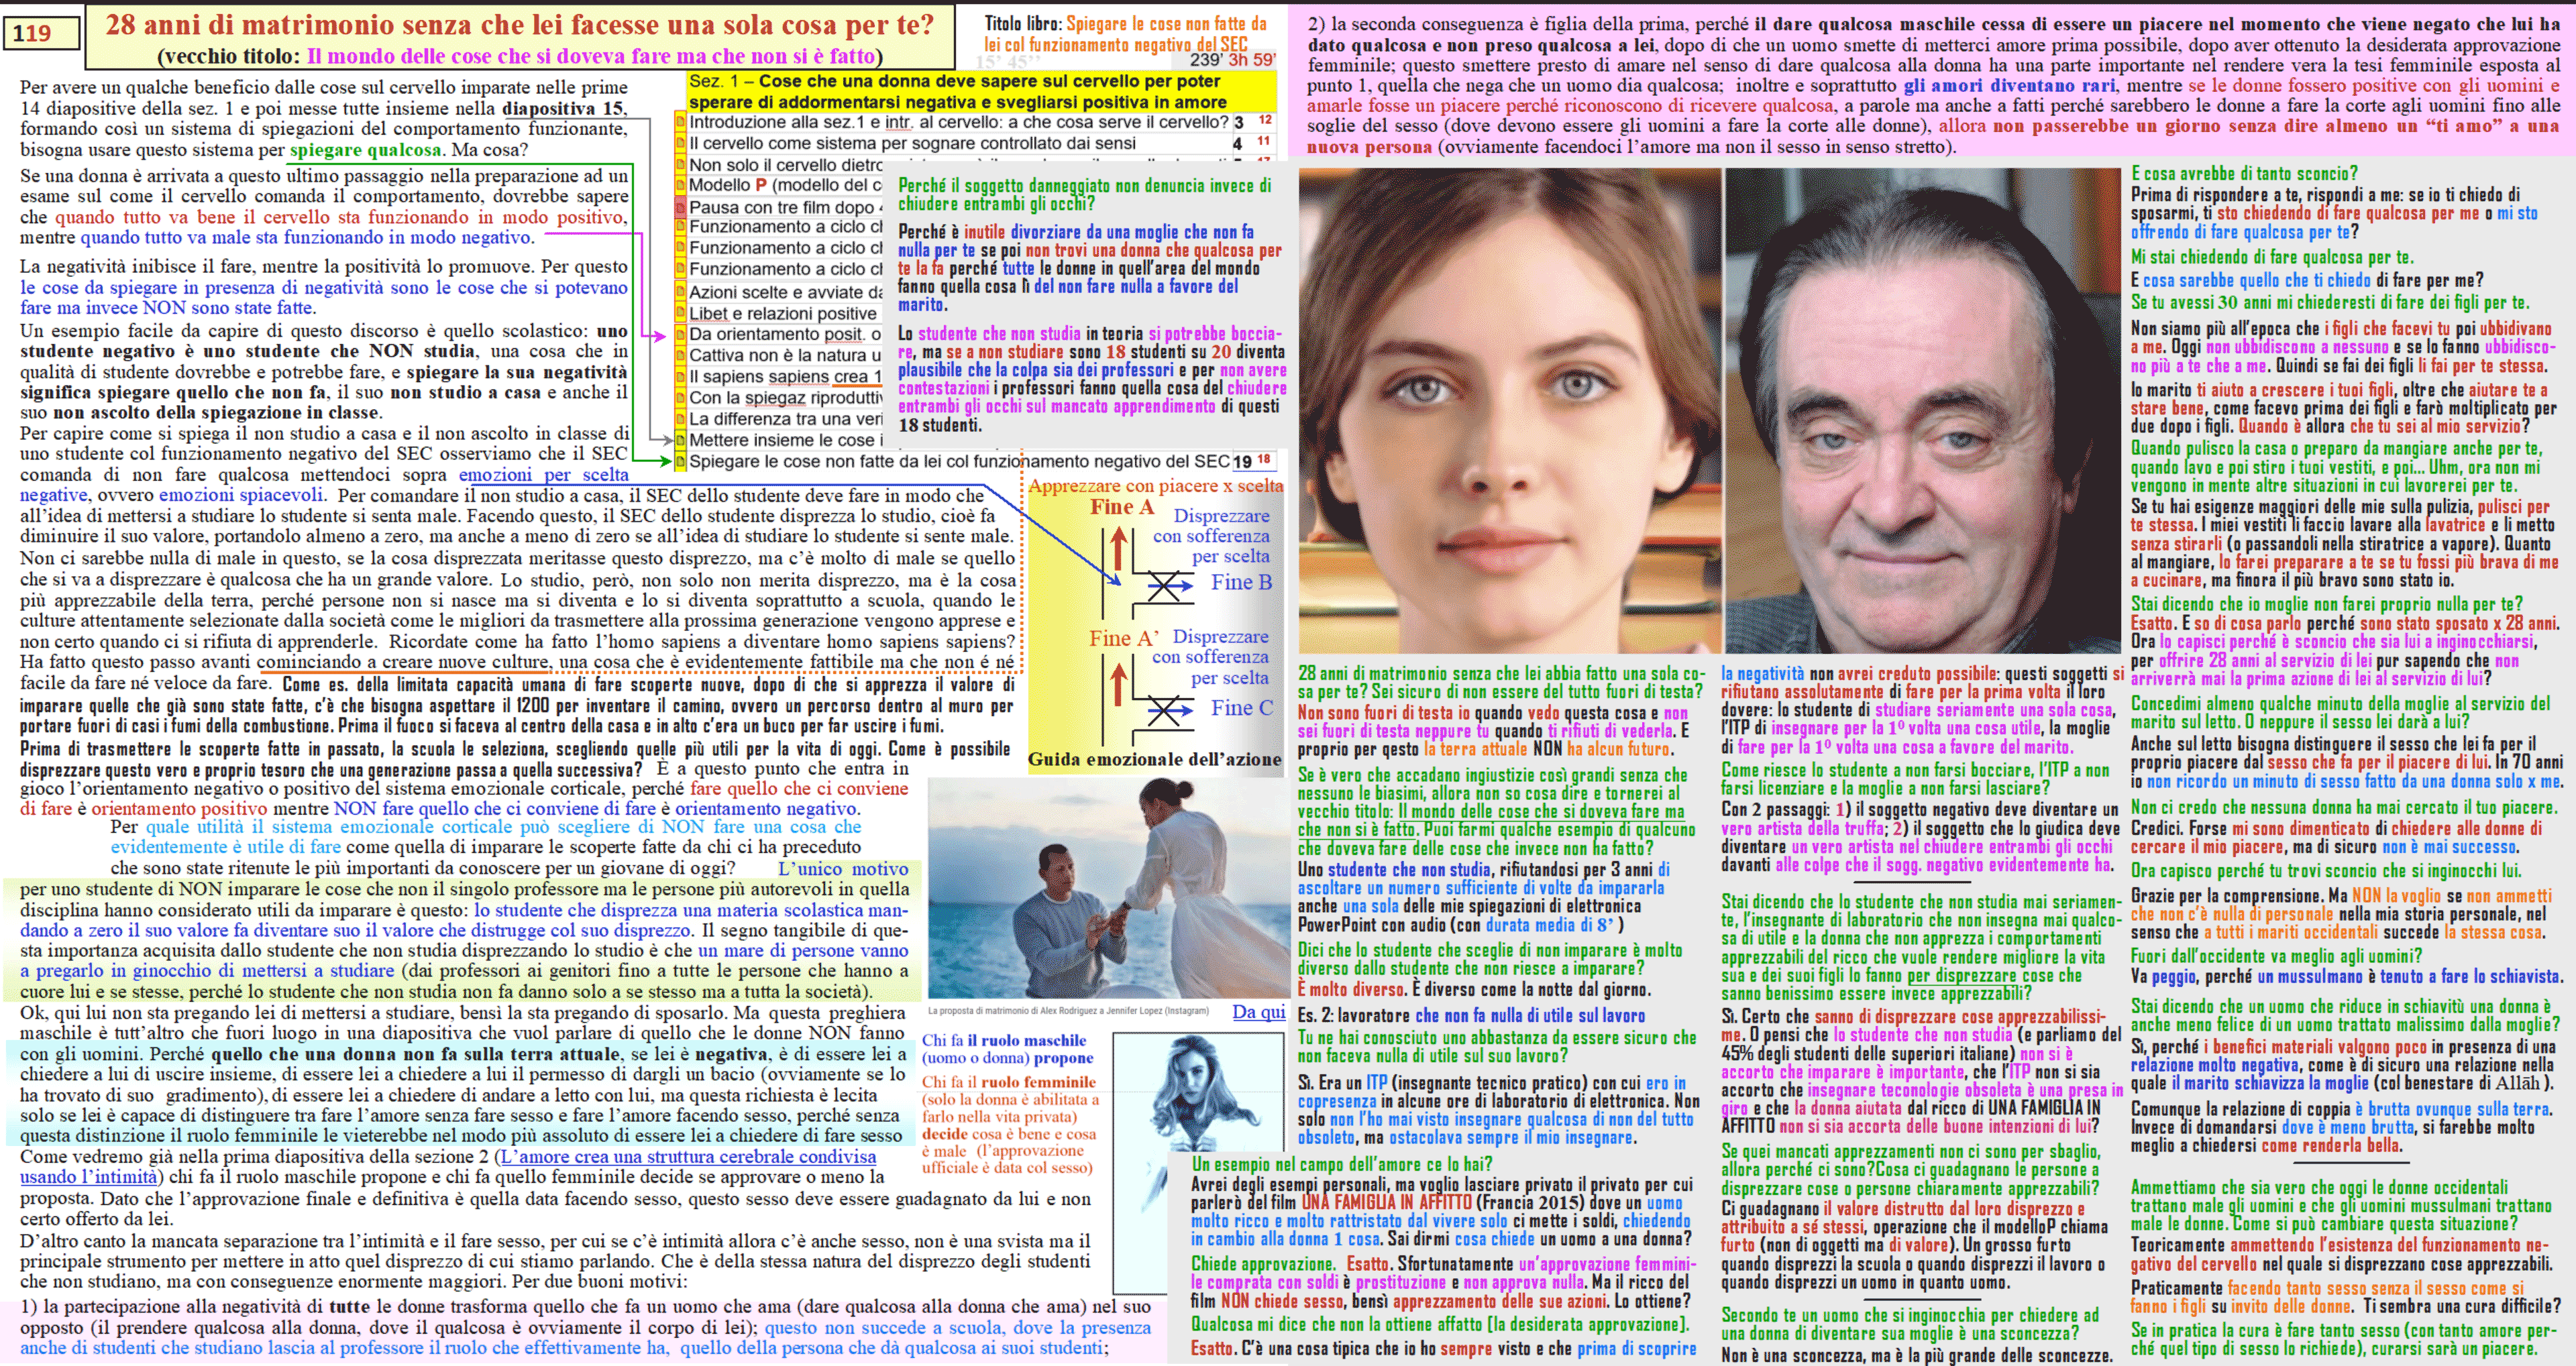Click slide number '4' in the sognare row

(x=1238, y=144)
